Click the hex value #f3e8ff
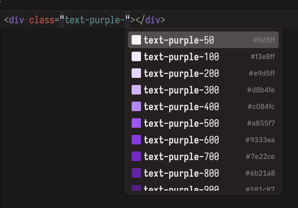Image resolution: width=298 pixels, height=208 pixels. pyautogui.click(x=263, y=56)
